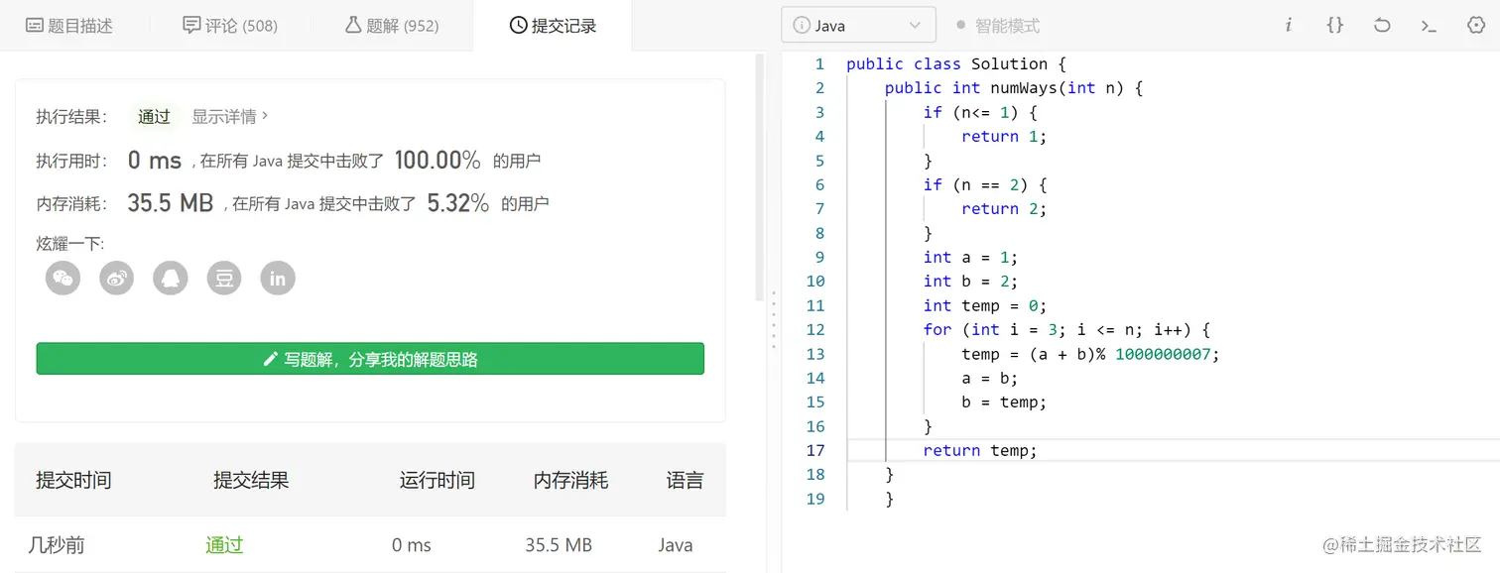Image resolution: width=1500 pixels, height=573 pixels.
Task: Switch to the 评论 (508) tab
Action: (x=230, y=26)
